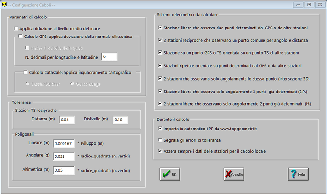Toggle 'Stazioni ripetute orientate' checkbox

pyautogui.click(x=161, y=65)
